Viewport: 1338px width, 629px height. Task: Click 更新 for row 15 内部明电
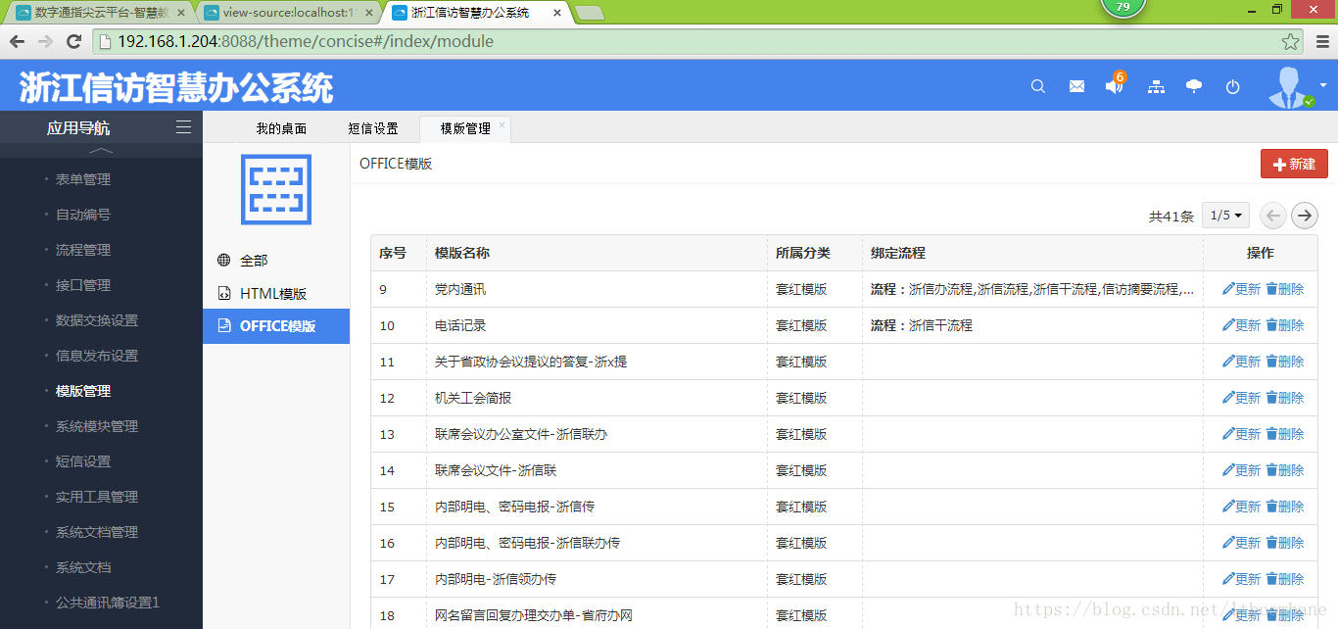pyautogui.click(x=1241, y=507)
